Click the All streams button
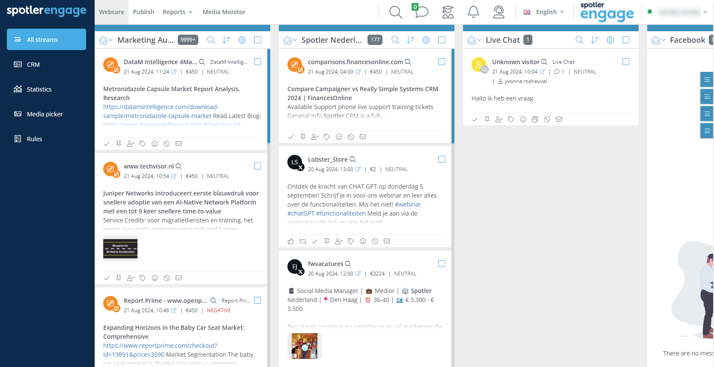Screen dimensions: 714x367 point(46,39)
